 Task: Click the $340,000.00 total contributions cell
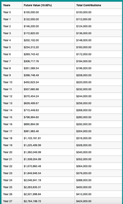pos(84,152)
